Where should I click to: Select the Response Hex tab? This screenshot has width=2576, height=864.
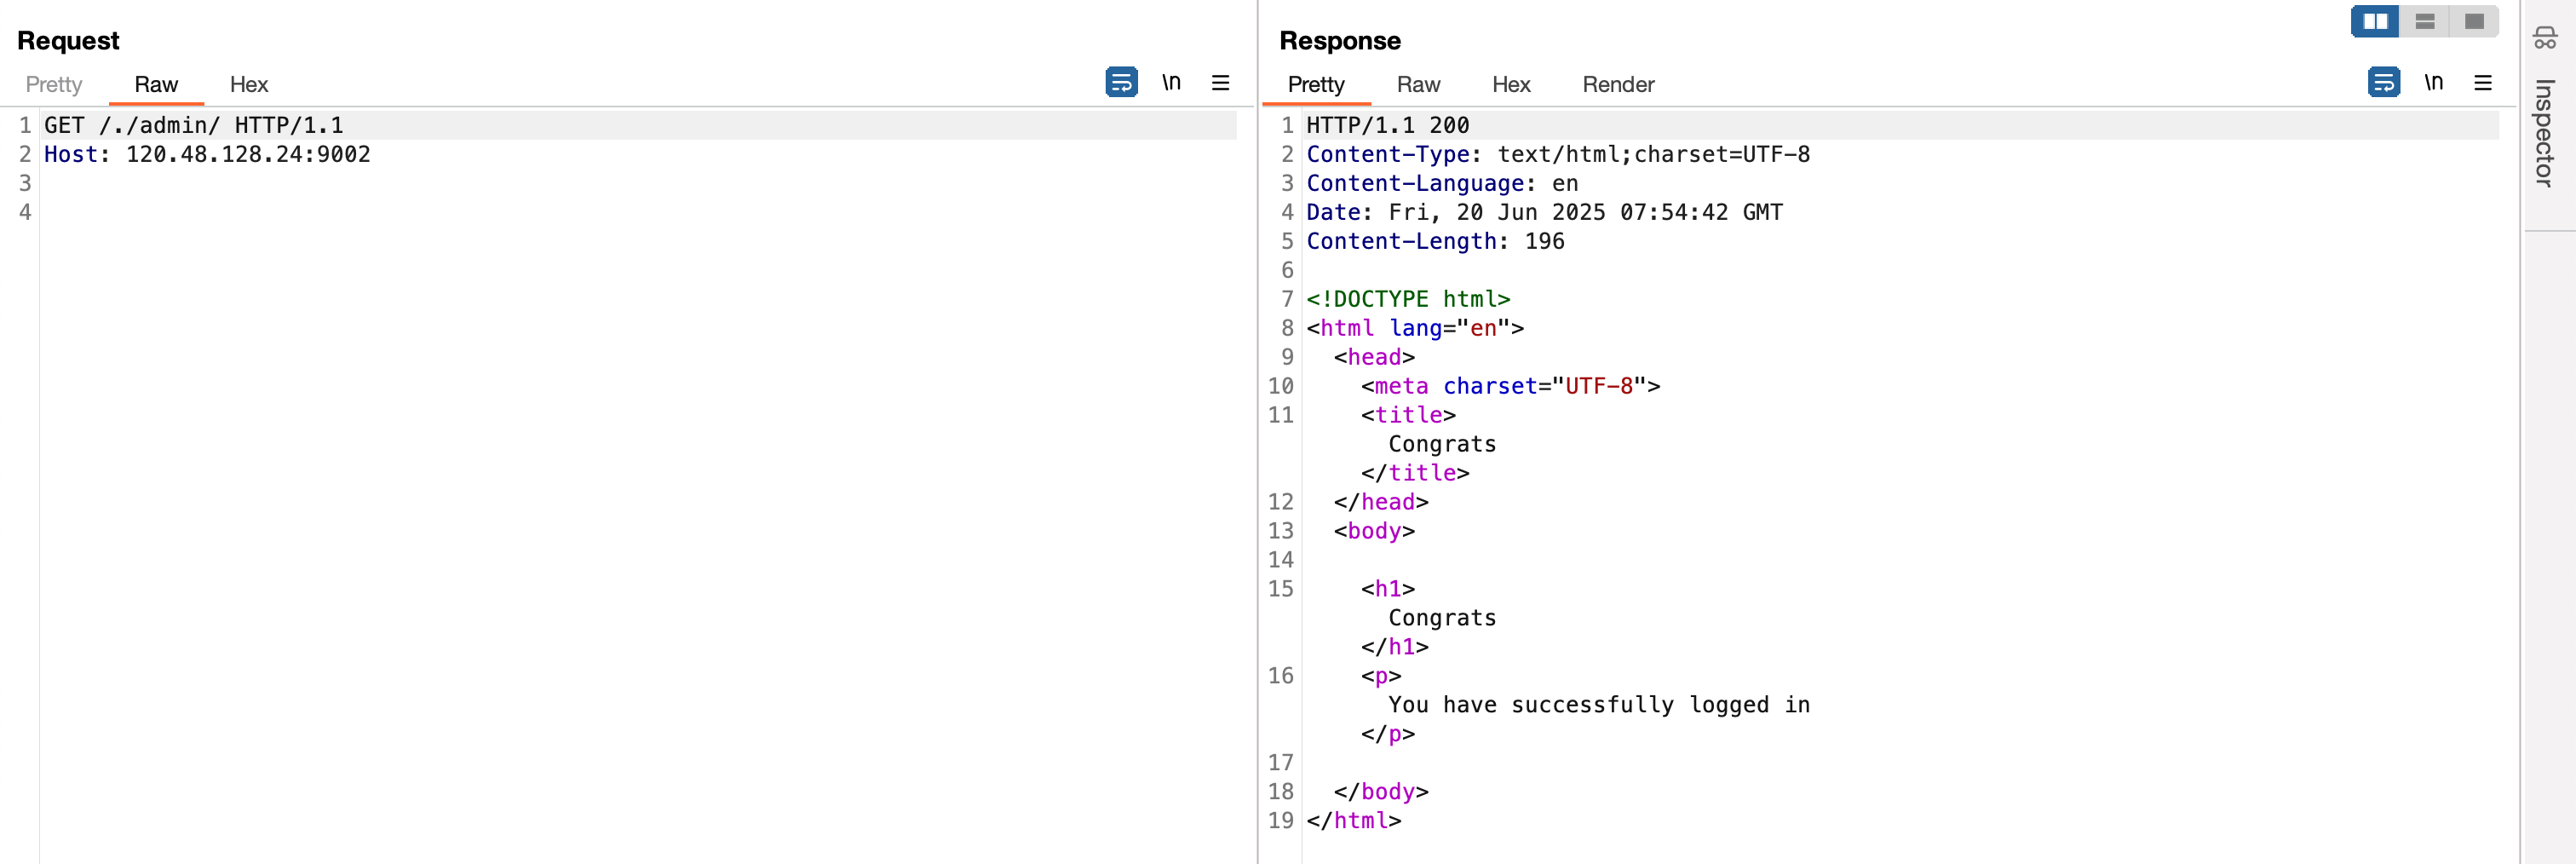tap(1511, 85)
